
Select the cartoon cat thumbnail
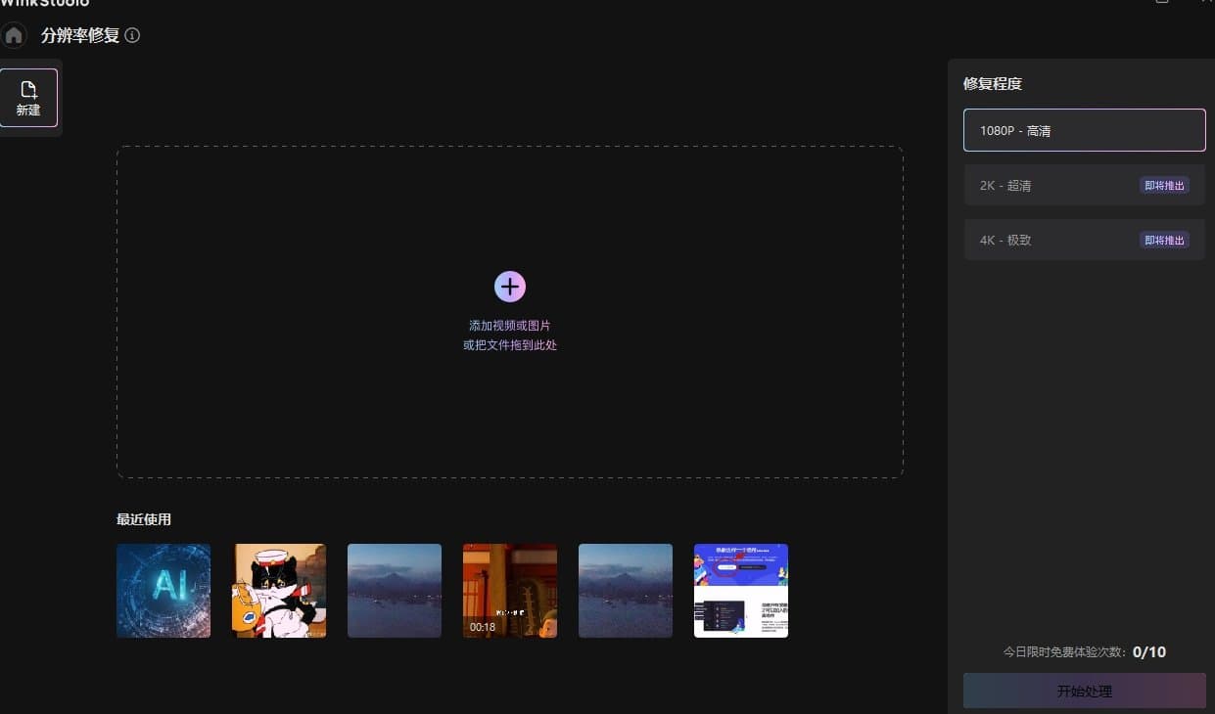tap(278, 590)
